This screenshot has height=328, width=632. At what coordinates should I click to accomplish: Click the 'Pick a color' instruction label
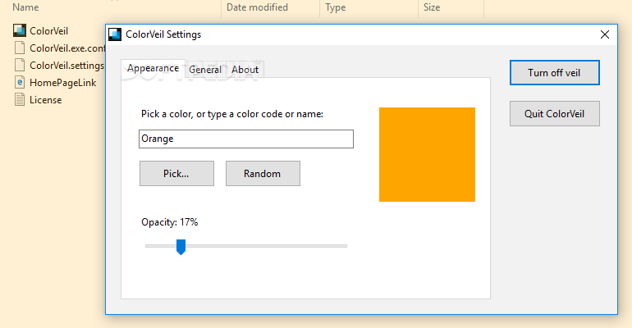coord(232,114)
